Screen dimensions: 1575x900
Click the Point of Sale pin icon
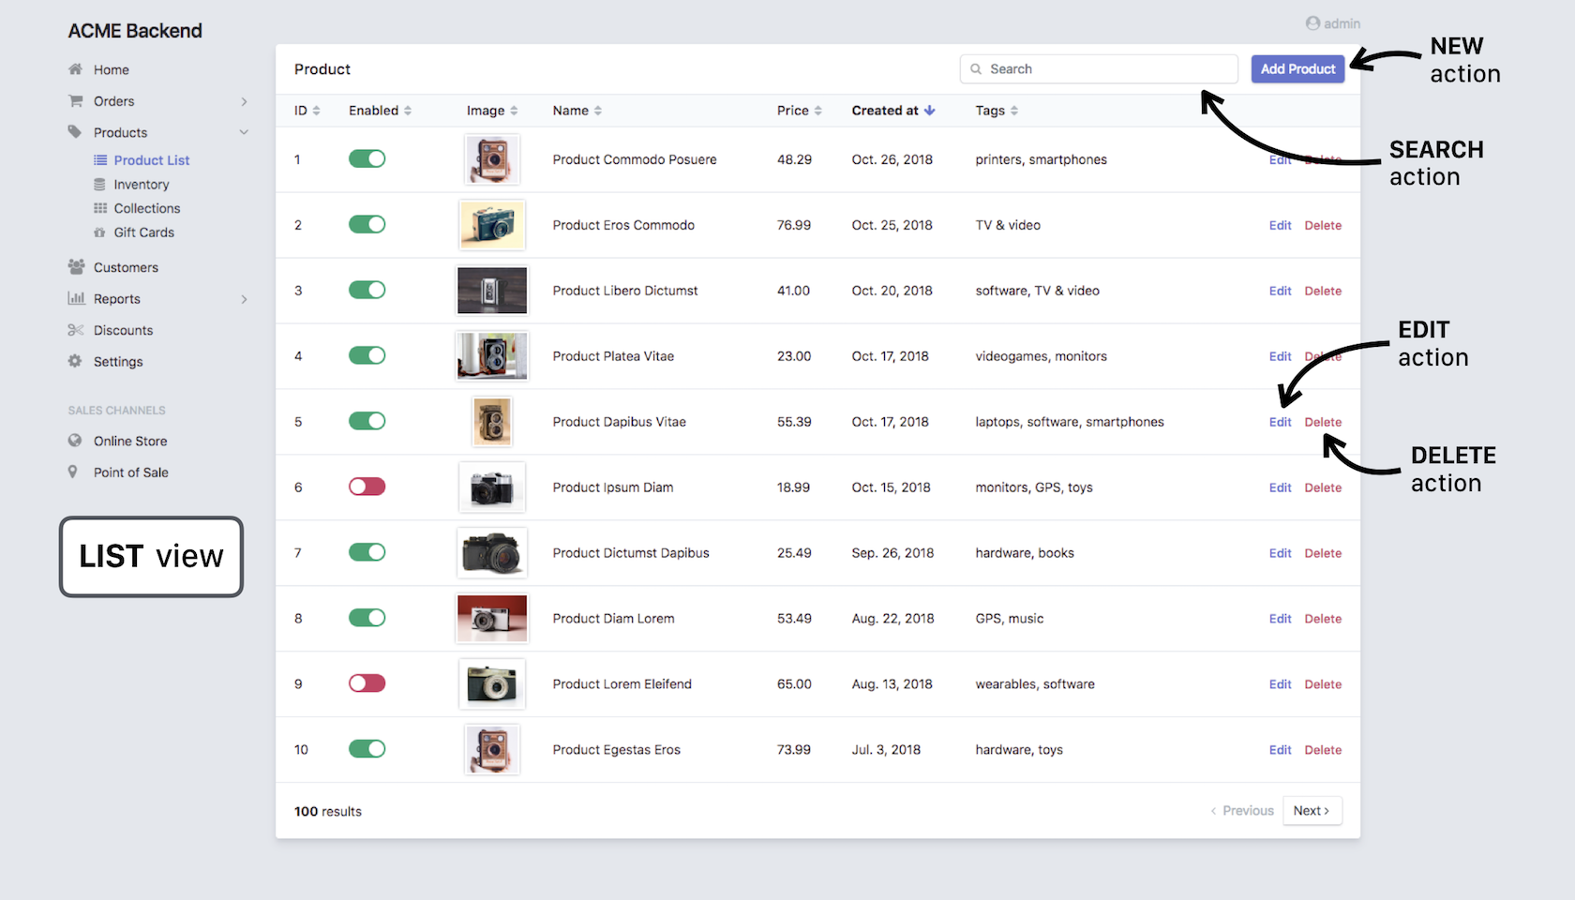(73, 472)
